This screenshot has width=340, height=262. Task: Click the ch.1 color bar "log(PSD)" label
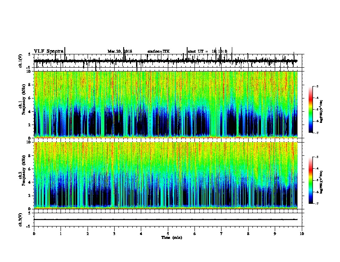322,111
